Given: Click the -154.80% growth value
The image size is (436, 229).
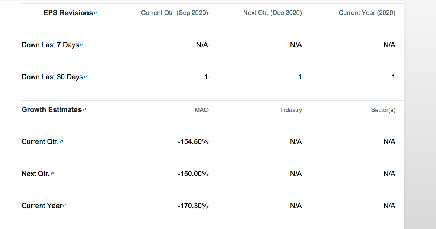Looking at the screenshot, I should pyautogui.click(x=193, y=142).
